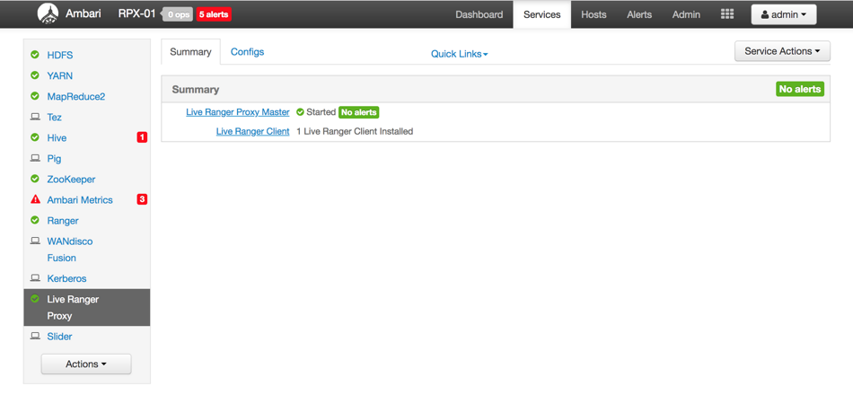Screen dimensions: 853x395
Task: Click Ambari Metrics alert badge 3
Action: [x=142, y=199]
